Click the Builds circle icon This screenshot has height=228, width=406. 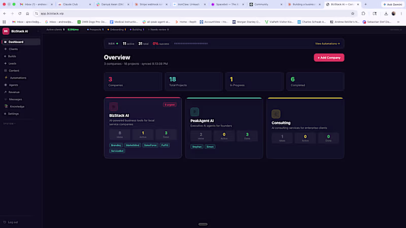pyautogui.click(x=5, y=56)
